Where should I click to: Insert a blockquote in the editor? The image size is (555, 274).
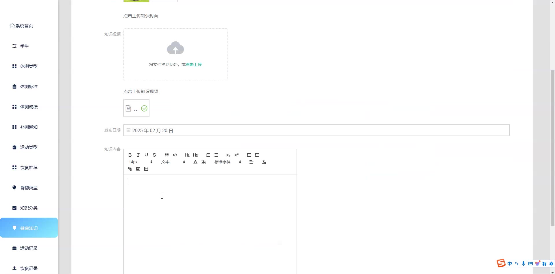click(x=166, y=155)
